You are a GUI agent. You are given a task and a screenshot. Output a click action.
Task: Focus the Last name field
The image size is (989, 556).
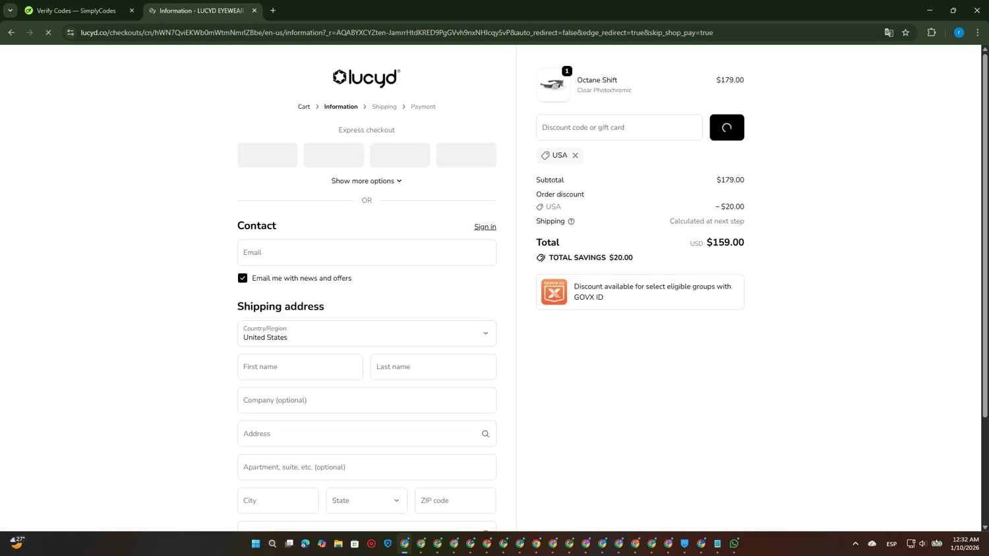[433, 367]
